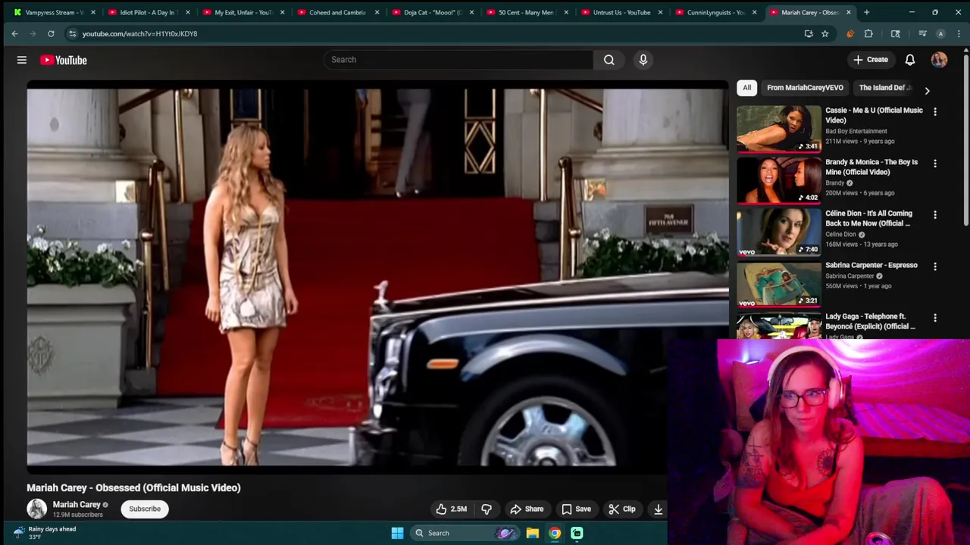Switch to the 50 Cent - Many Men tab
Image resolution: width=970 pixels, height=545 pixels.
[x=527, y=12]
